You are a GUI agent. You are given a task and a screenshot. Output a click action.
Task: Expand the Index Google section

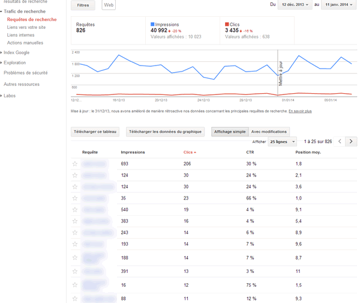(x=1, y=53)
